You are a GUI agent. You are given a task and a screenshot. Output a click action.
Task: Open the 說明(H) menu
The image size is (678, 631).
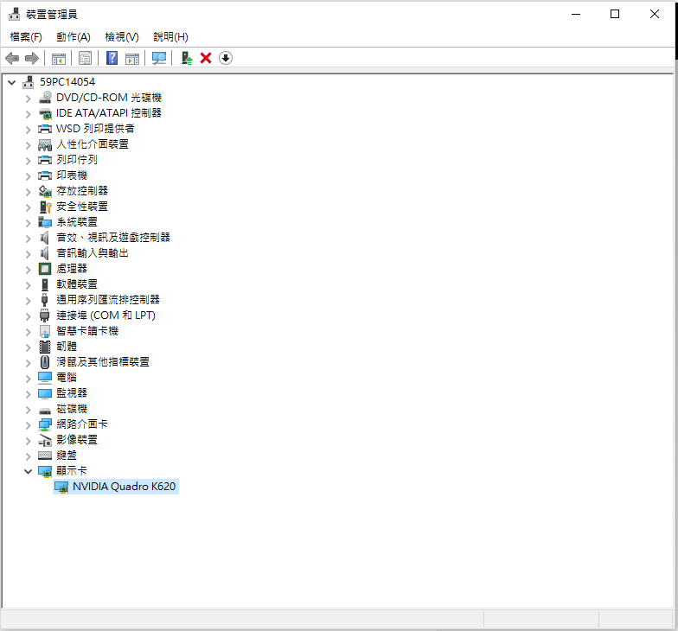click(x=171, y=37)
